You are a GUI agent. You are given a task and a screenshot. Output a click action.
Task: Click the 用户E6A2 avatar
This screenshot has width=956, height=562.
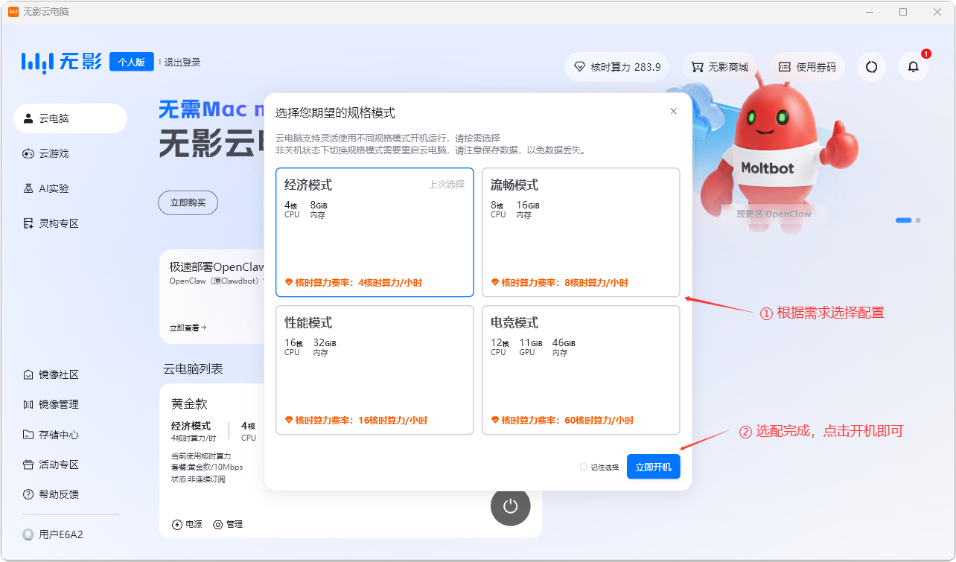(x=28, y=534)
